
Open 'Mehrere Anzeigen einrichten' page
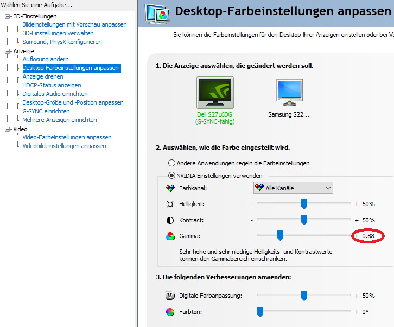point(60,120)
